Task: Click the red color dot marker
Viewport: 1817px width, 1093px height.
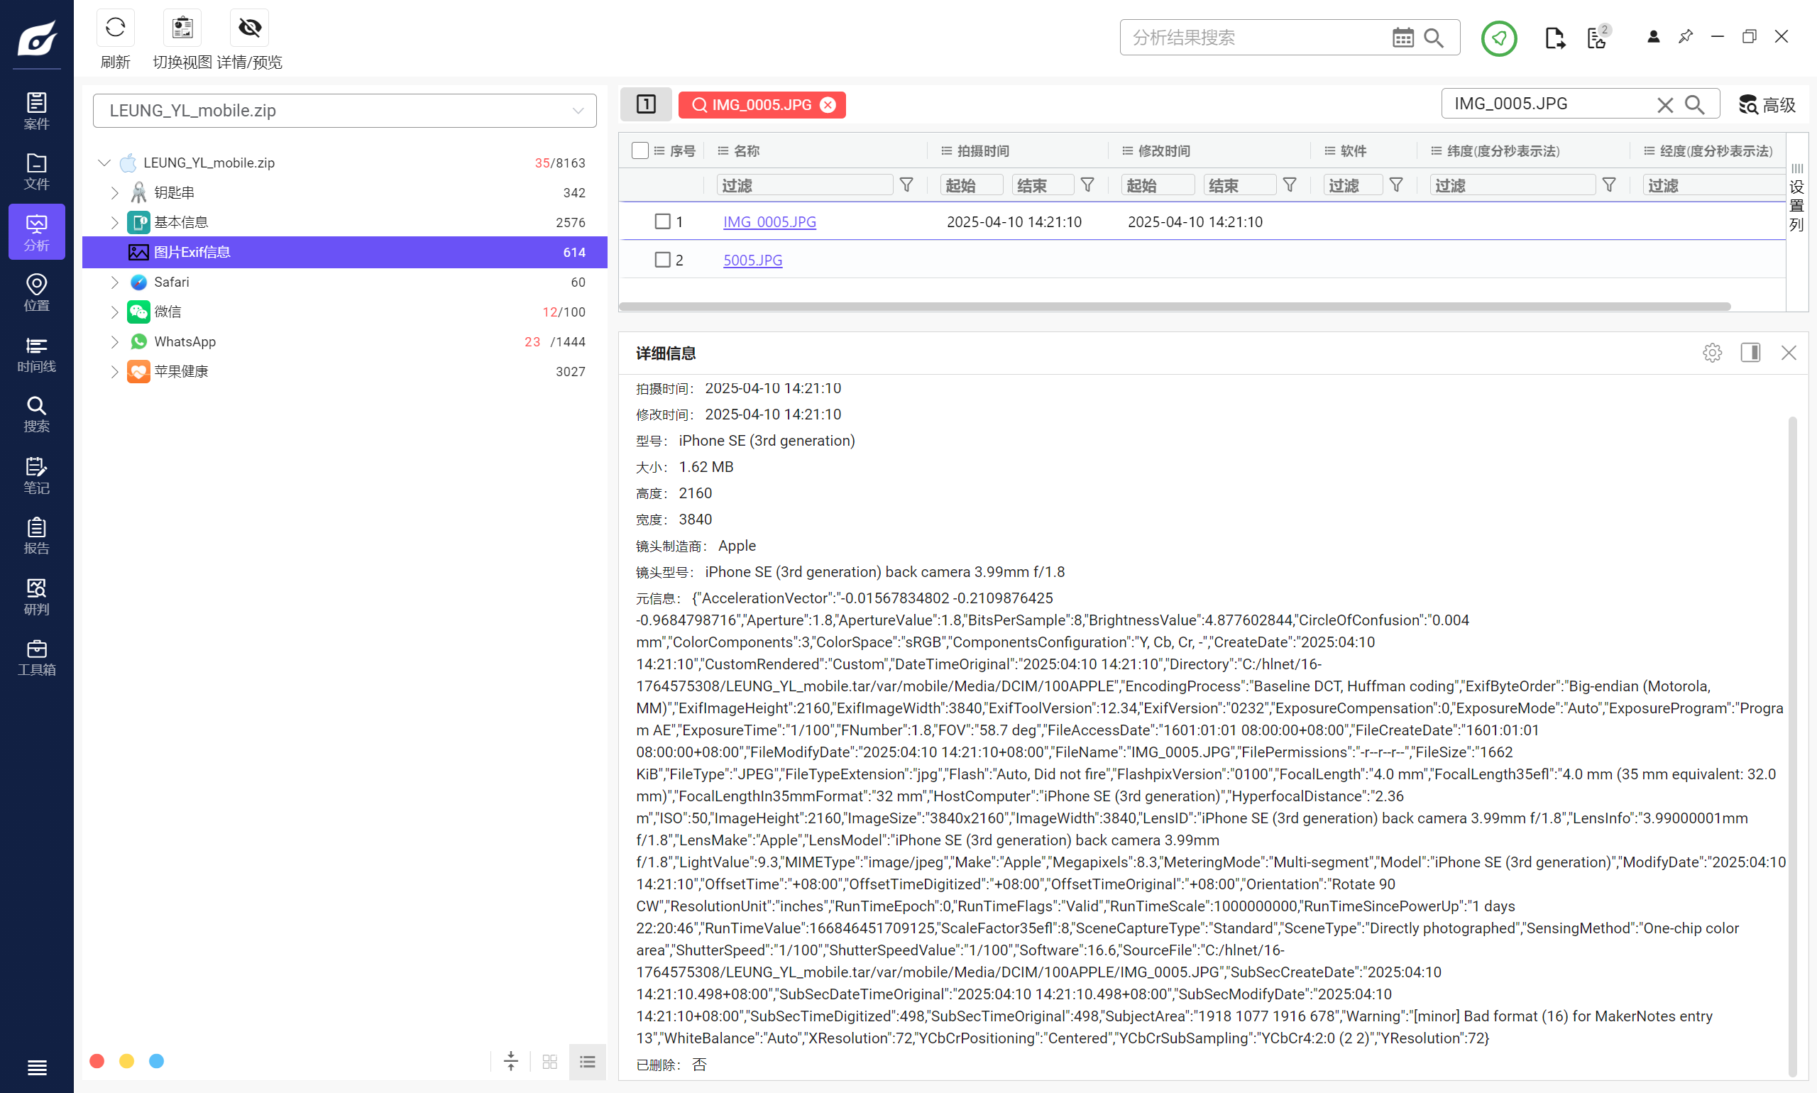Action: [97, 1060]
